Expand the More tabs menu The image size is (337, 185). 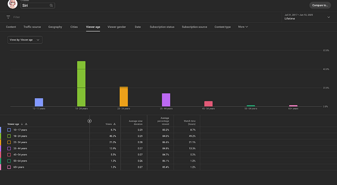click(x=243, y=27)
